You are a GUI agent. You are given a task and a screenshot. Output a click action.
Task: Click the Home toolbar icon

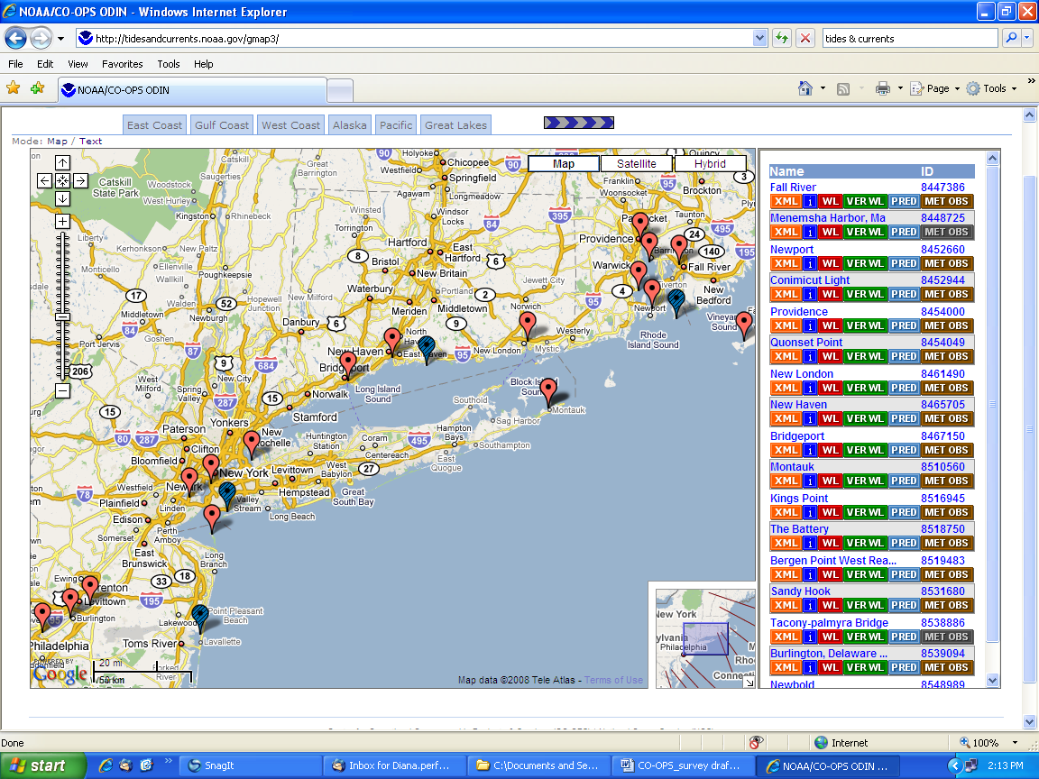click(x=805, y=88)
